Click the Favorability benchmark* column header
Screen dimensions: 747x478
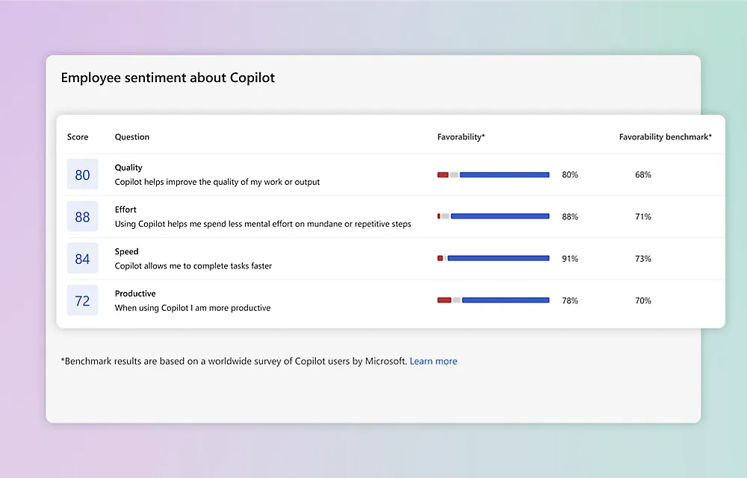665,137
